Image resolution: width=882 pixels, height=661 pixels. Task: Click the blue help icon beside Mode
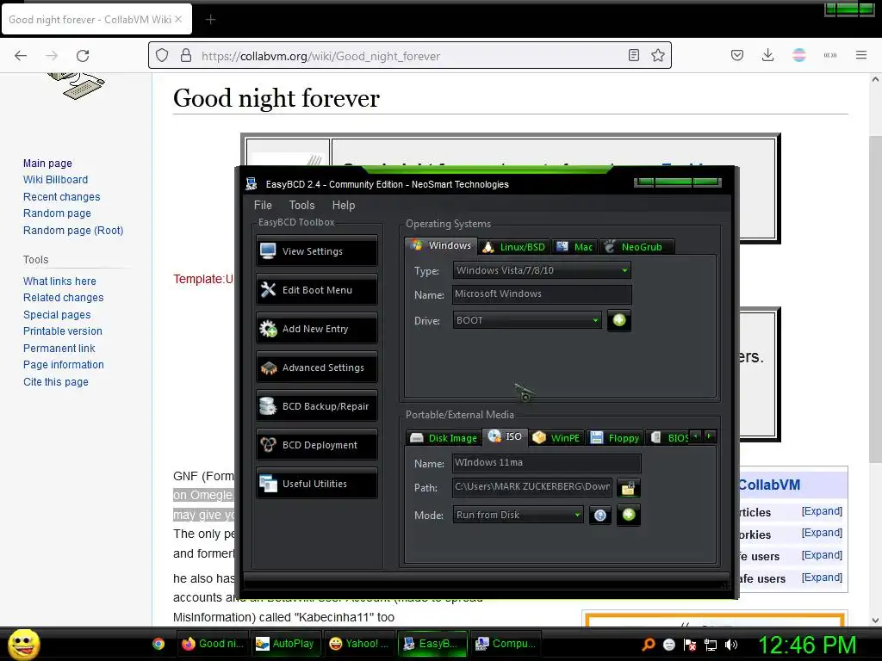(600, 515)
